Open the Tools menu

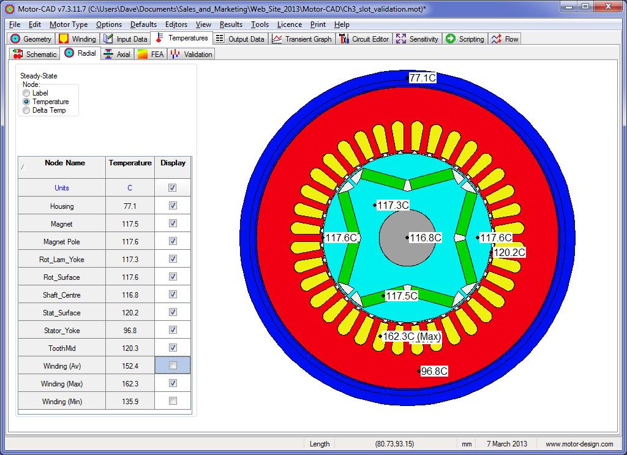260,24
